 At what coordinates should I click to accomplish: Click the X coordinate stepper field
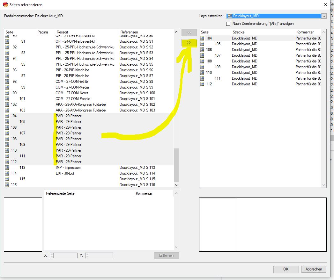tap(63, 255)
